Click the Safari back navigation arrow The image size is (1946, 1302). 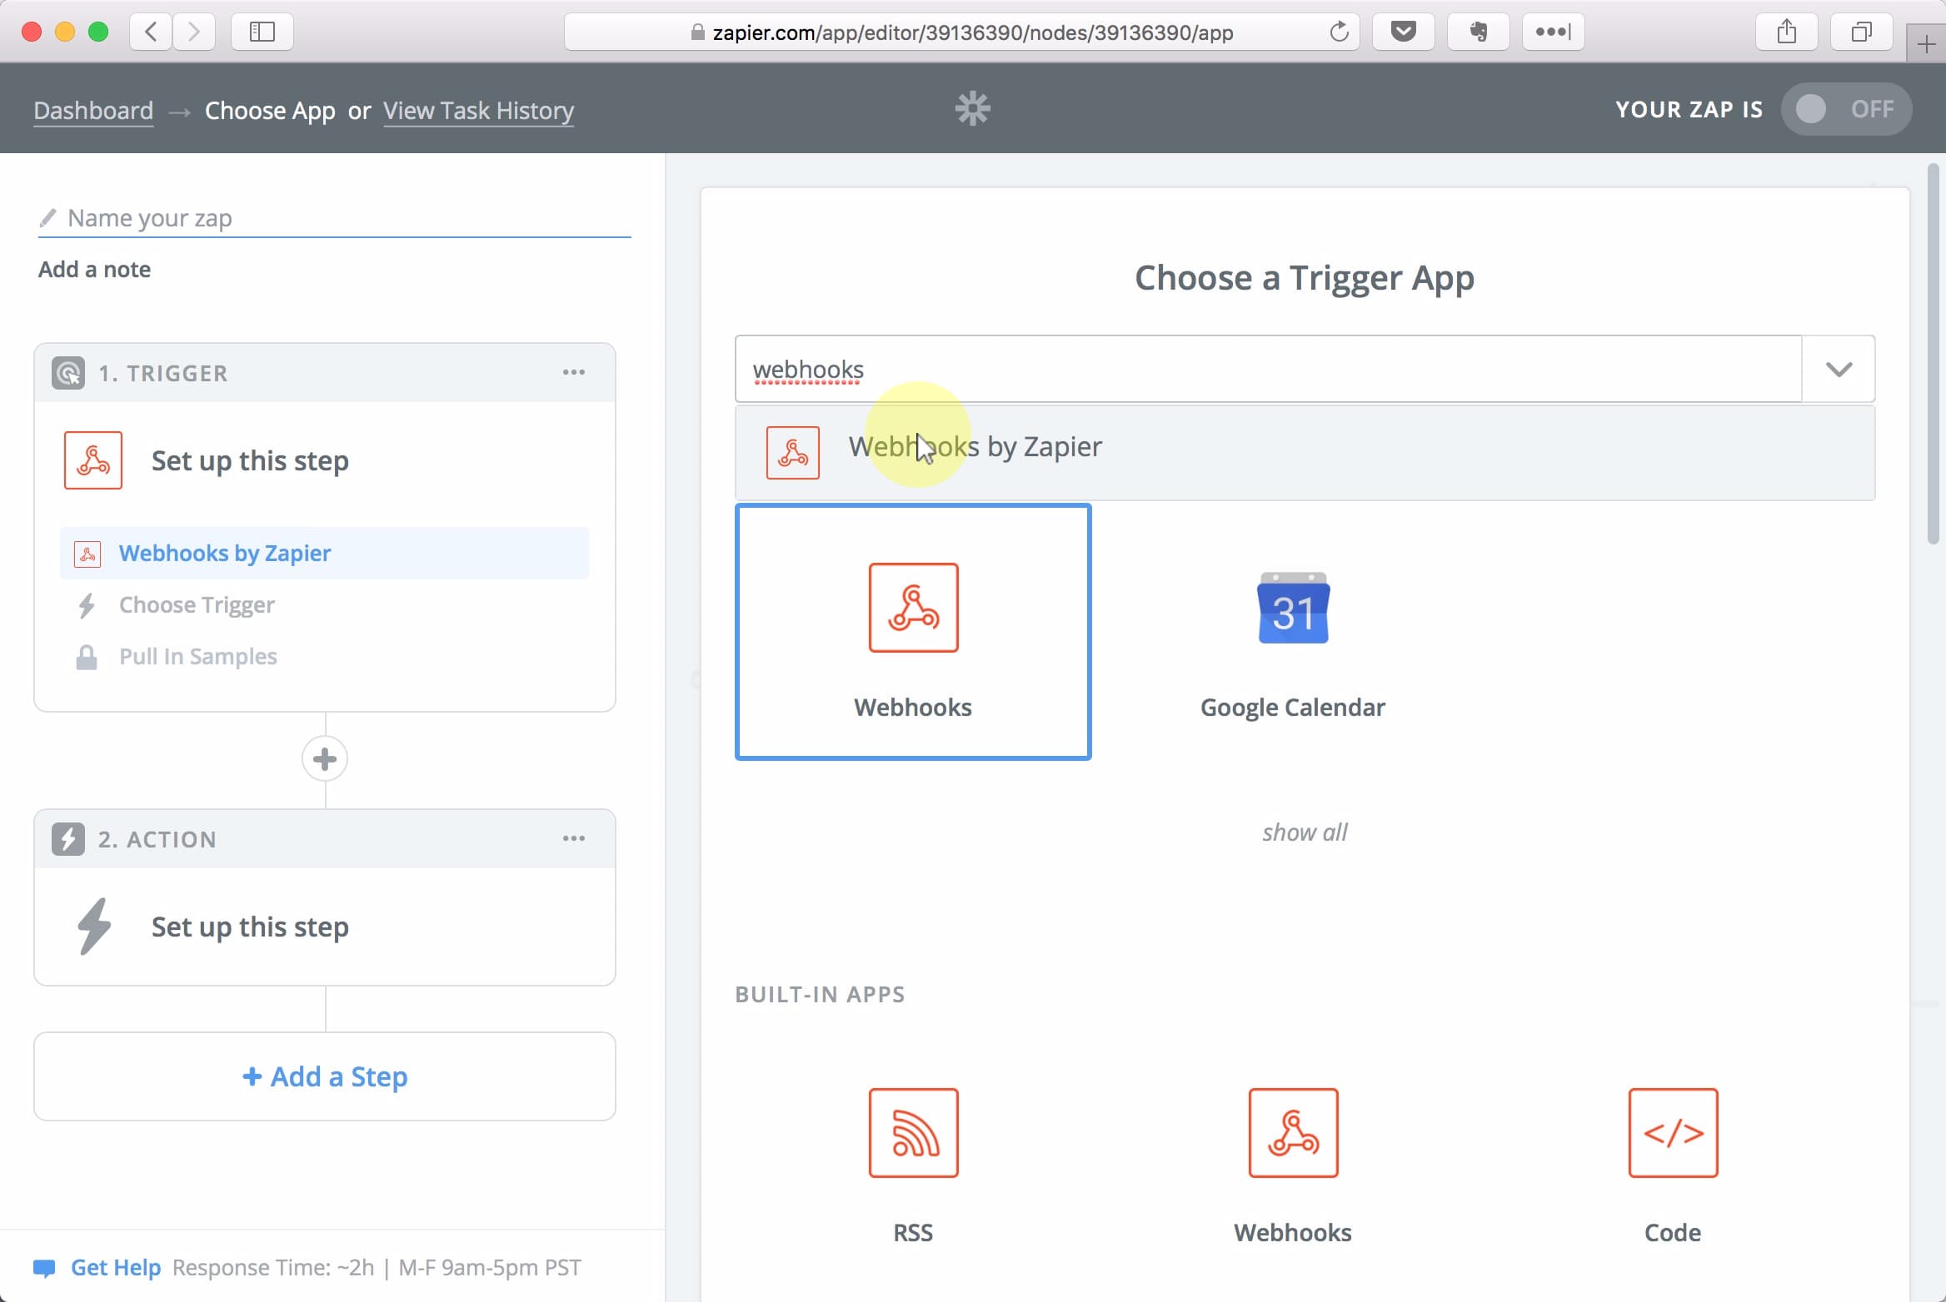pos(151,32)
